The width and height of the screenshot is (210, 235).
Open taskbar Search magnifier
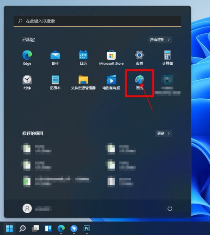pyautogui.click(x=22, y=228)
